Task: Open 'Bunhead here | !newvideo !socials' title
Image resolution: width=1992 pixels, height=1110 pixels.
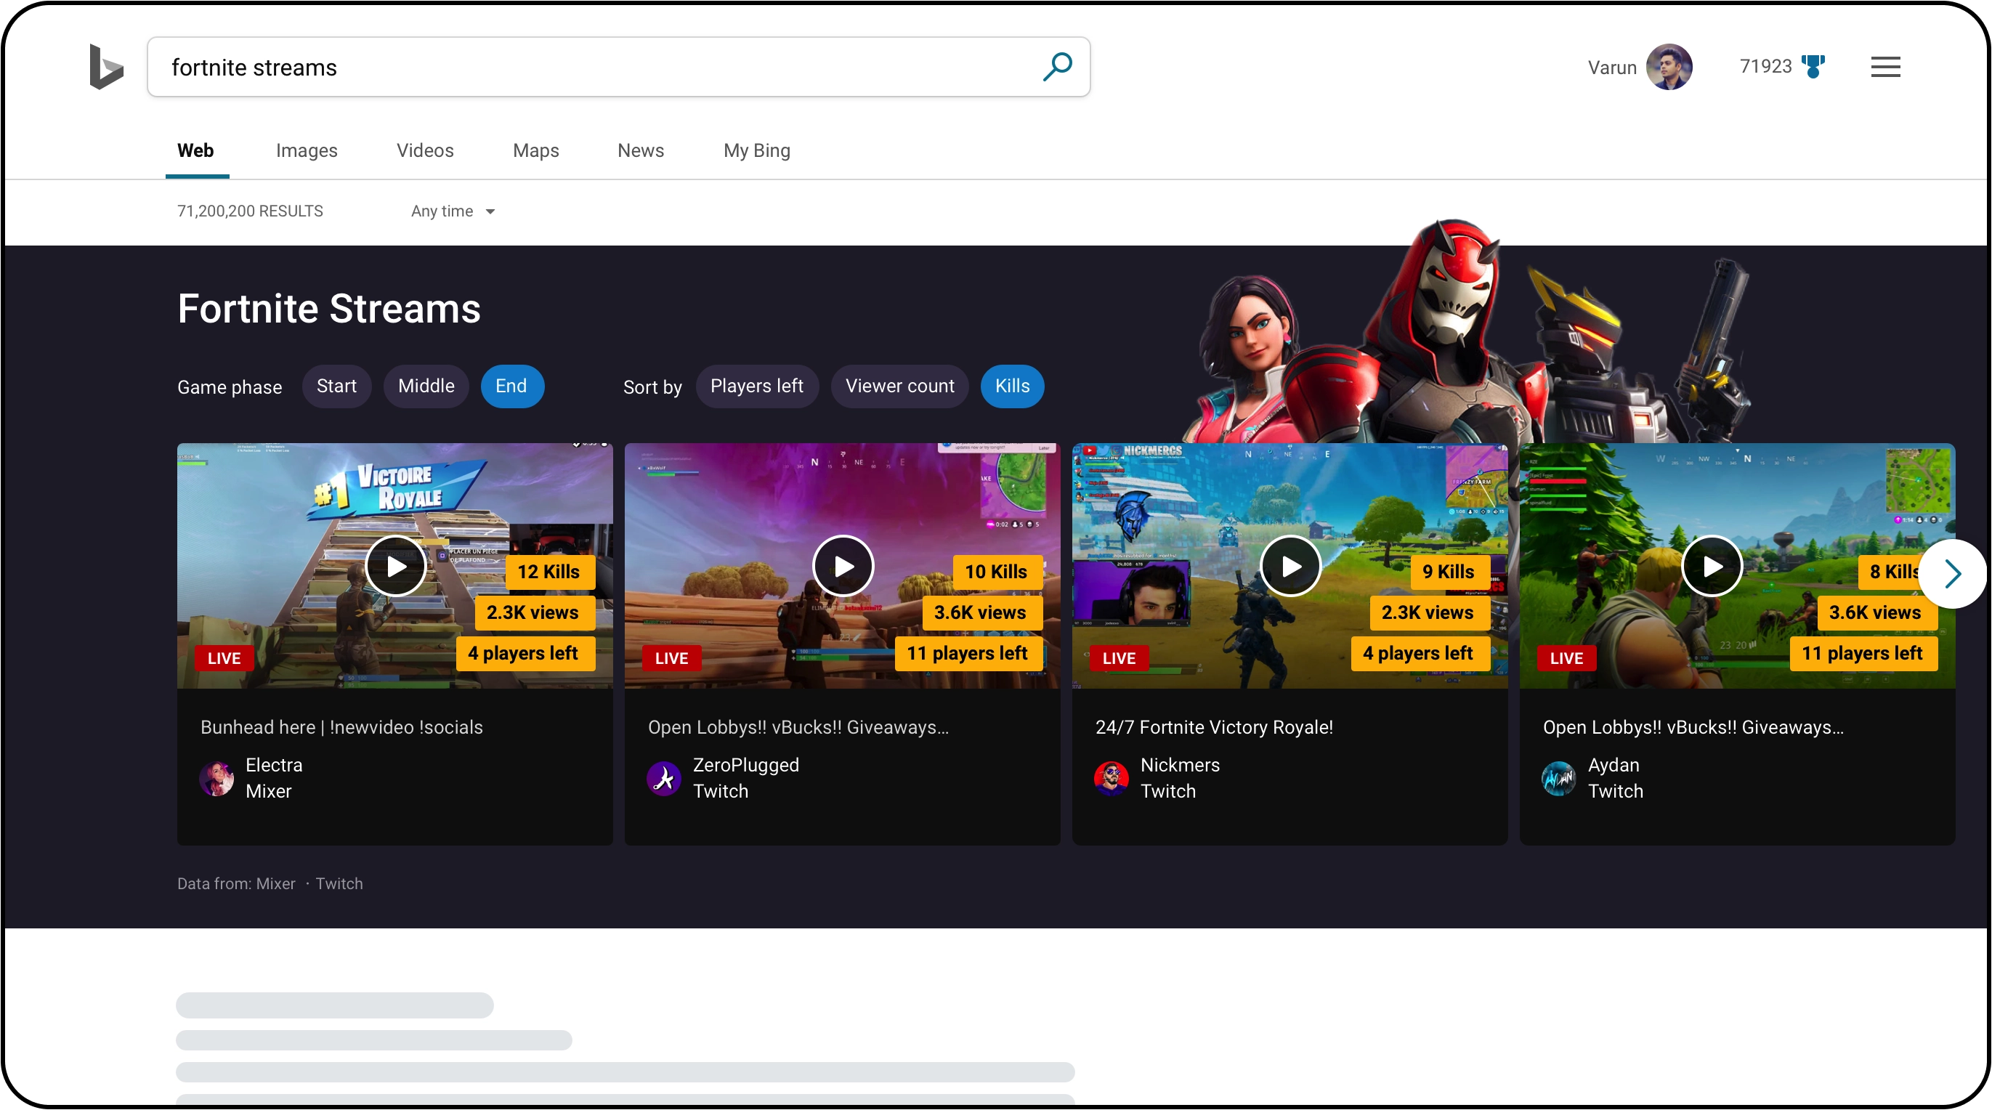Action: point(341,727)
